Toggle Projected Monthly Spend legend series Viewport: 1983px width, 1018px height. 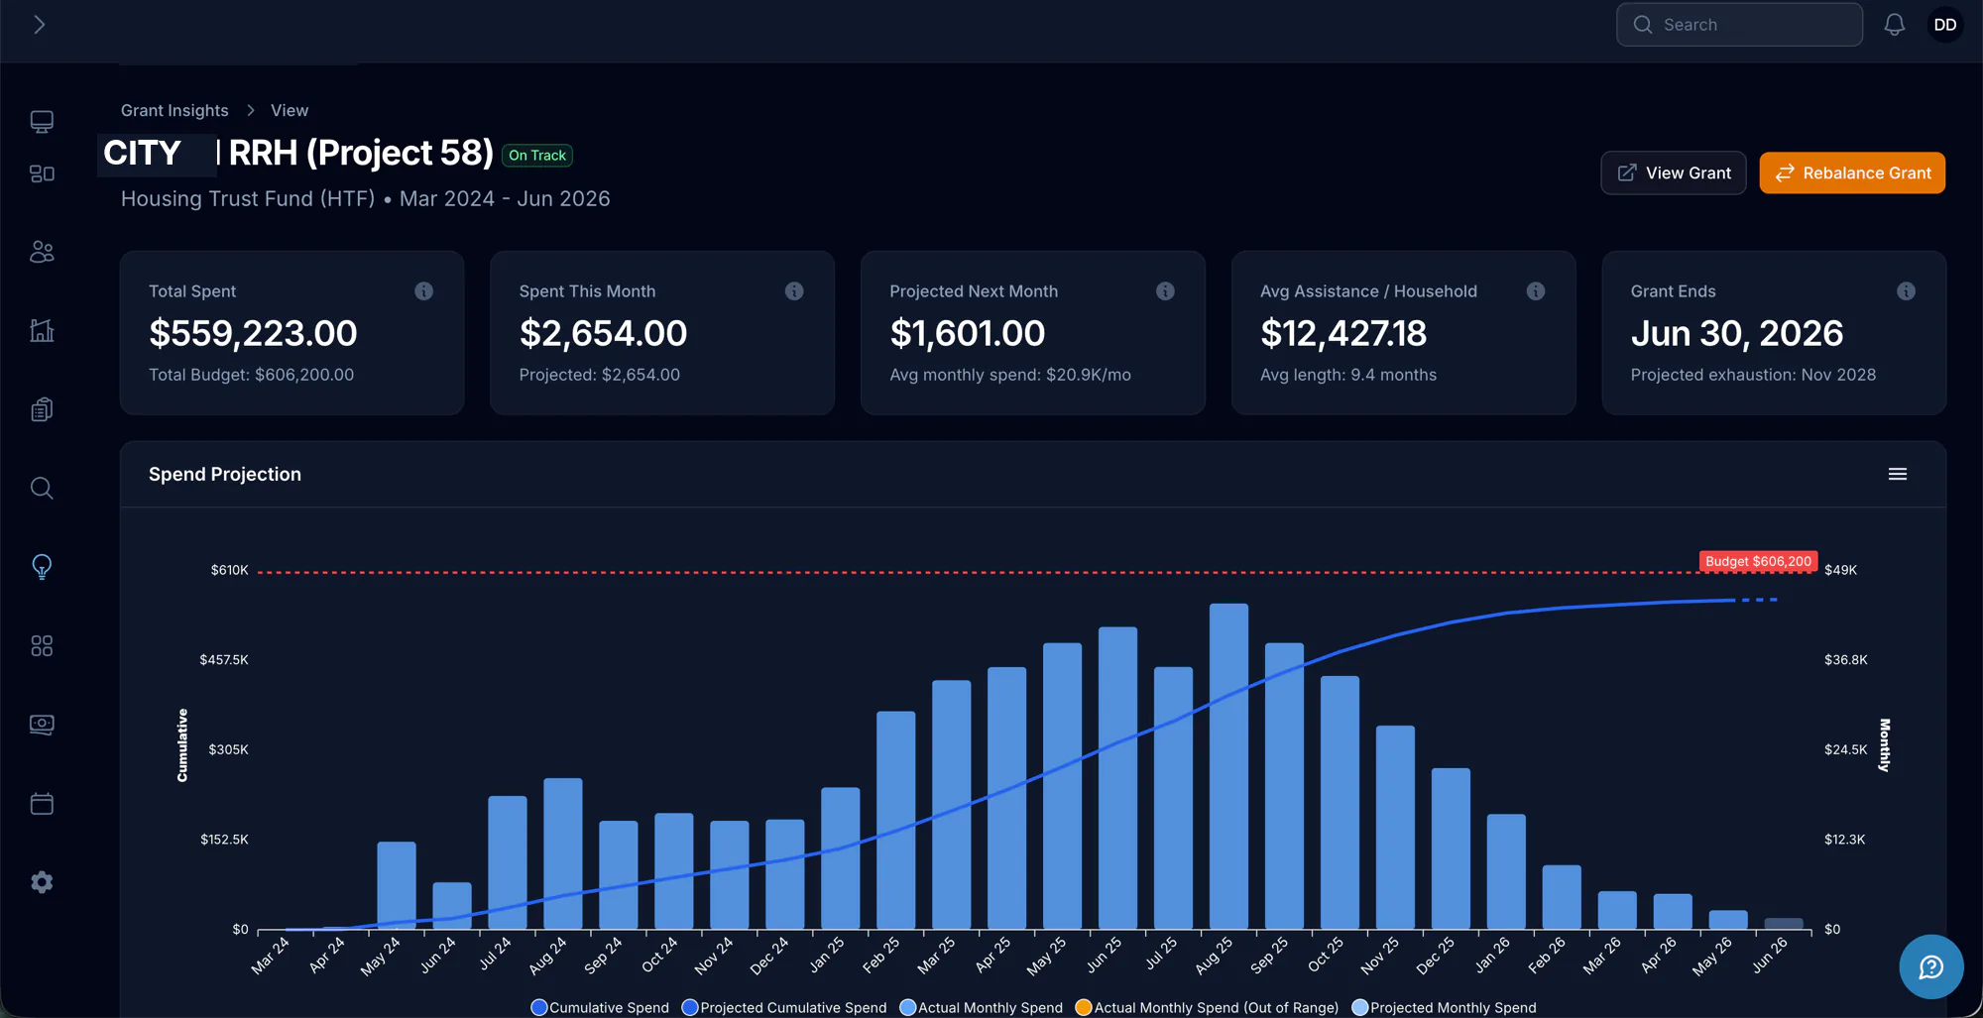(x=1445, y=1007)
